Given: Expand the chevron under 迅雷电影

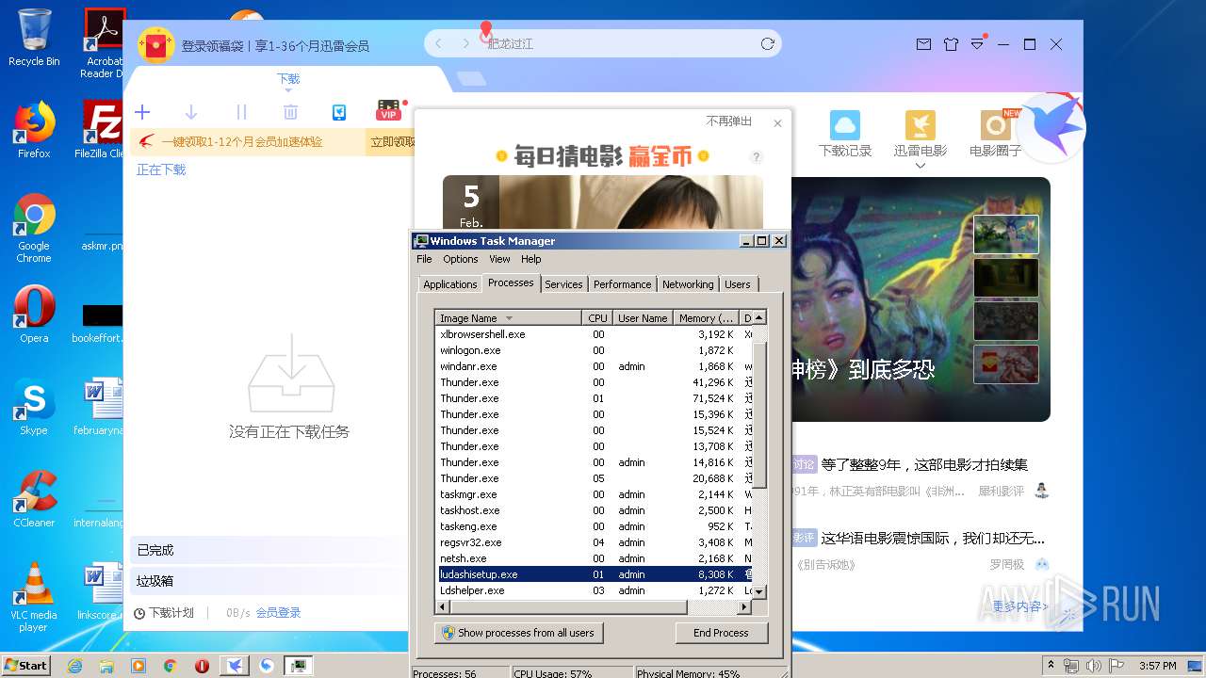Looking at the screenshot, I should click(x=921, y=166).
